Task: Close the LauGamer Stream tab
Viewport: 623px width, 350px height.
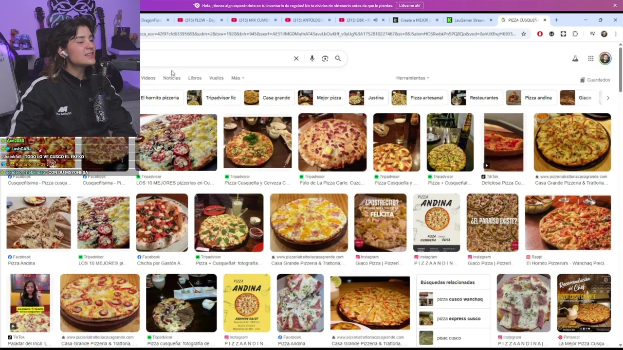Action: pos(491,20)
